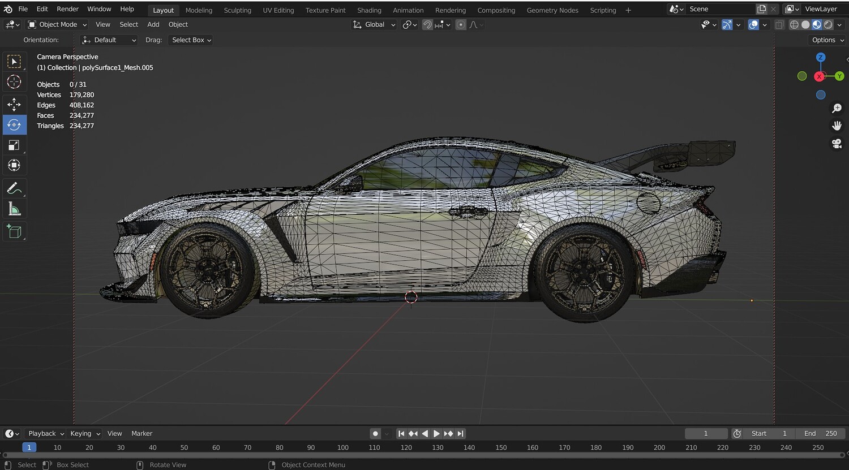Click frame 100 on the timeline ruler
This screenshot has height=470, width=849.
343,447
